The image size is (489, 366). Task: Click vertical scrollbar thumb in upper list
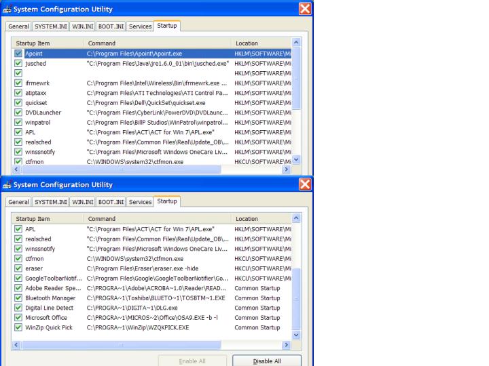click(296, 78)
